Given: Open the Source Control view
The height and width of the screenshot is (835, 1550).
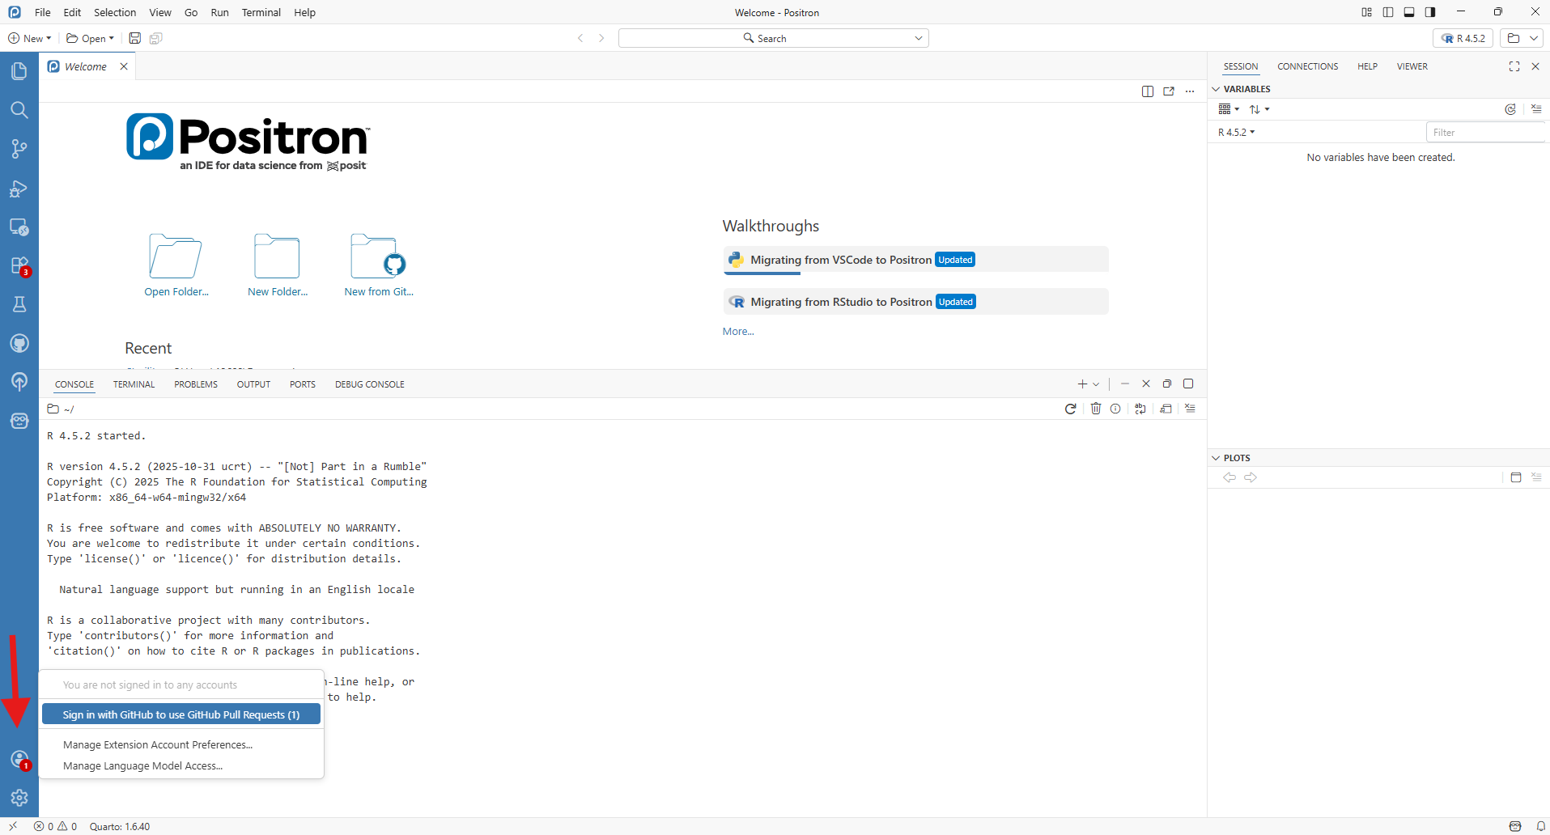Looking at the screenshot, I should 19,149.
